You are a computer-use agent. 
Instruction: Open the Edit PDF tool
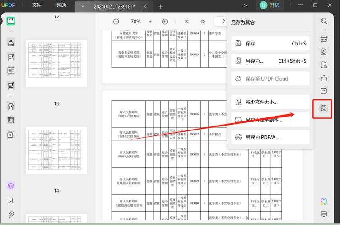11,57
